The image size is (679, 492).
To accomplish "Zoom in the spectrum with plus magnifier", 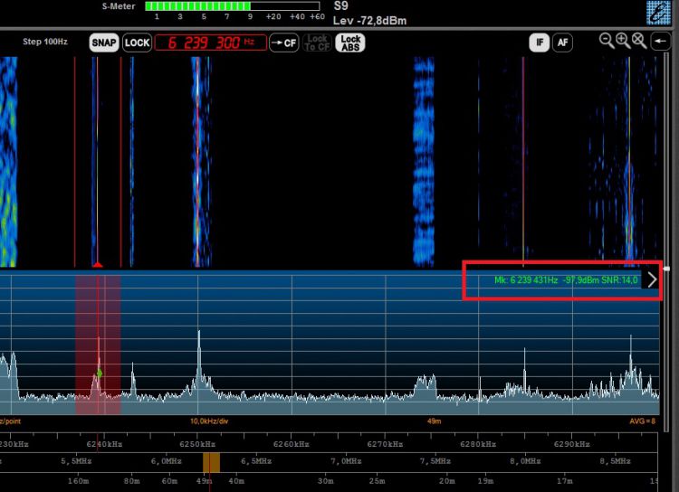I will point(623,41).
